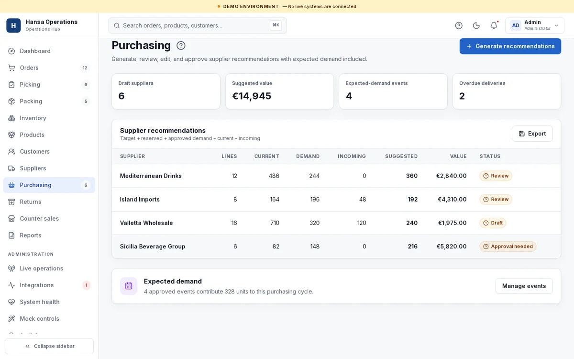Click the Suppliers truck icon

click(x=11, y=168)
